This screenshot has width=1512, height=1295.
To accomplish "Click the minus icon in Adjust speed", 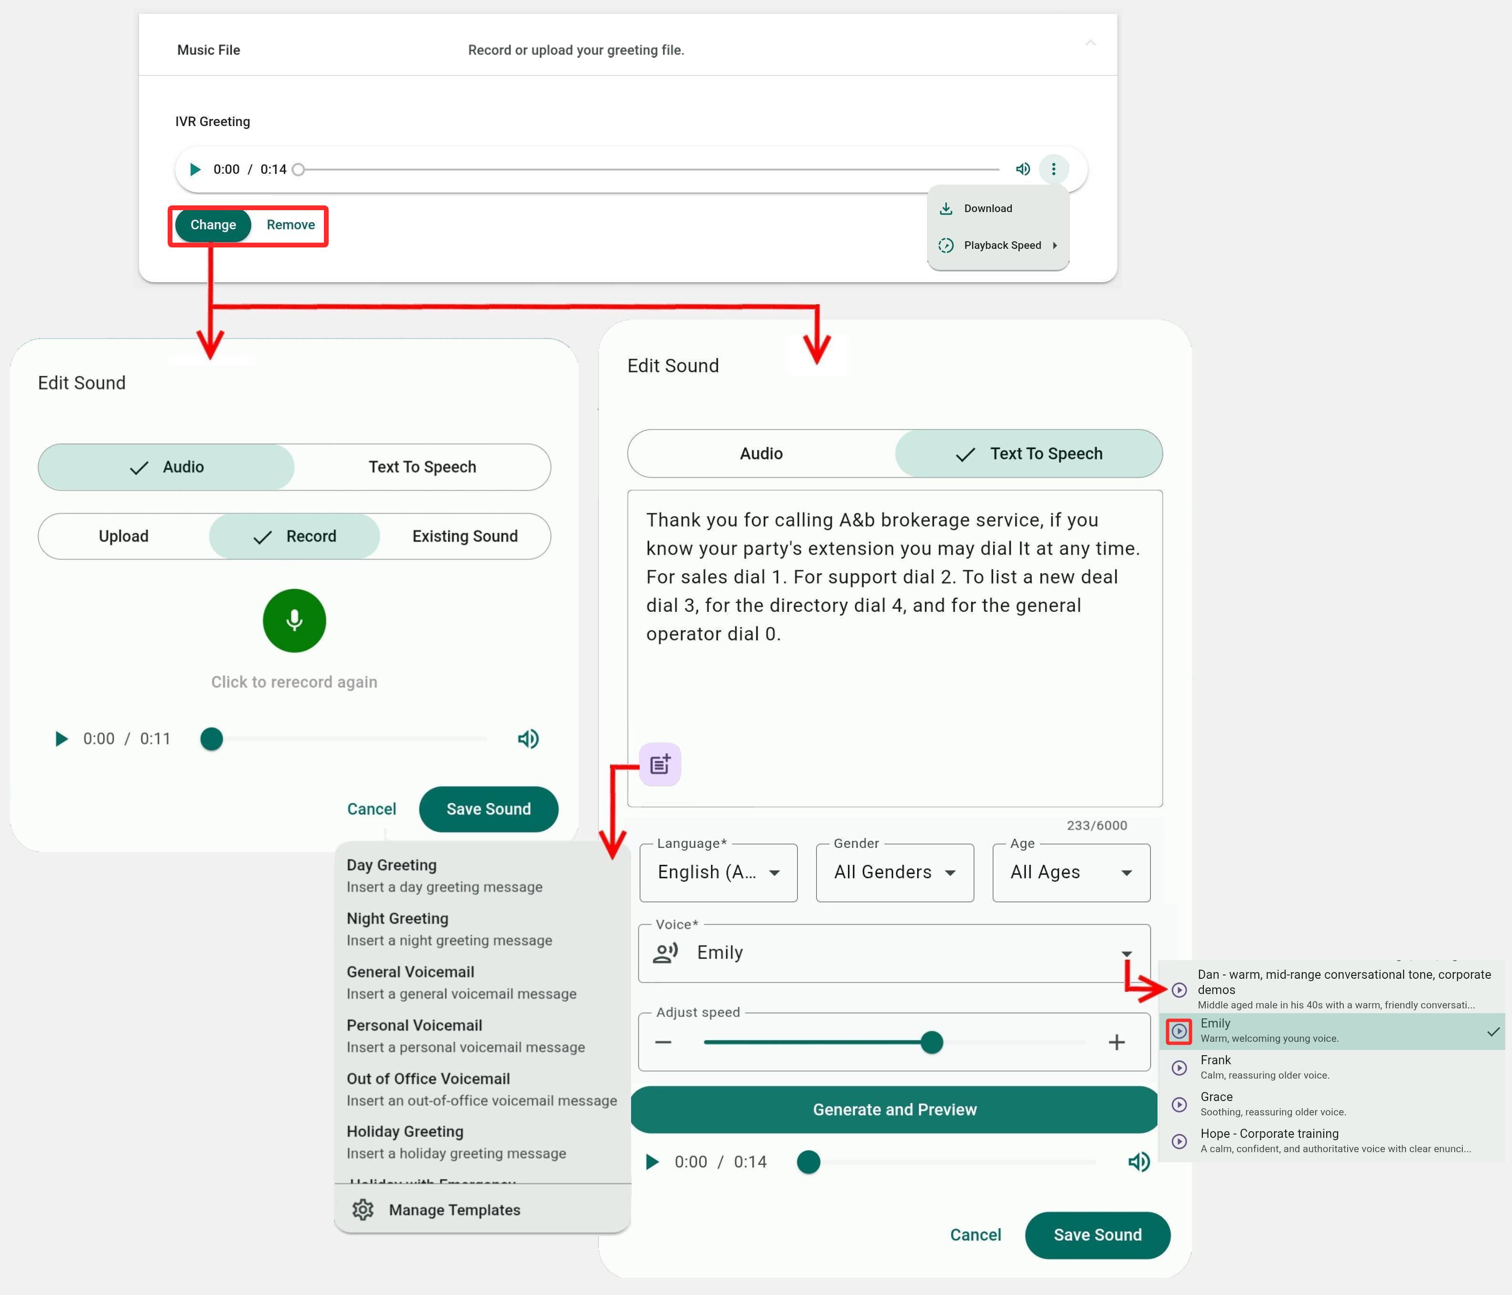I will pos(664,1042).
